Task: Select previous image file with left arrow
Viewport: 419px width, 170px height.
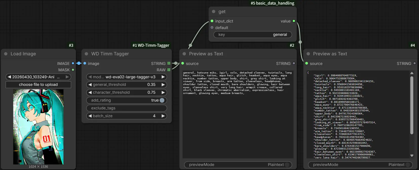Action: 9,77
